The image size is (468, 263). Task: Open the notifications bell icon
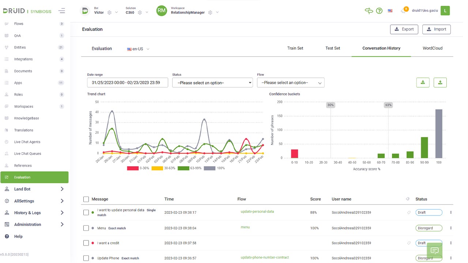[404, 11]
